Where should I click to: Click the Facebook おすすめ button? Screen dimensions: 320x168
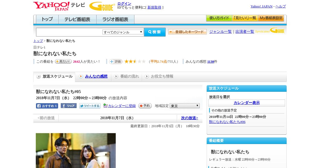coord(47,106)
